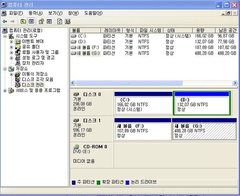The width and height of the screenshot is (240, 196).
Task: Click the 디스크 0 drive icon
Action: tap(76, 94)
